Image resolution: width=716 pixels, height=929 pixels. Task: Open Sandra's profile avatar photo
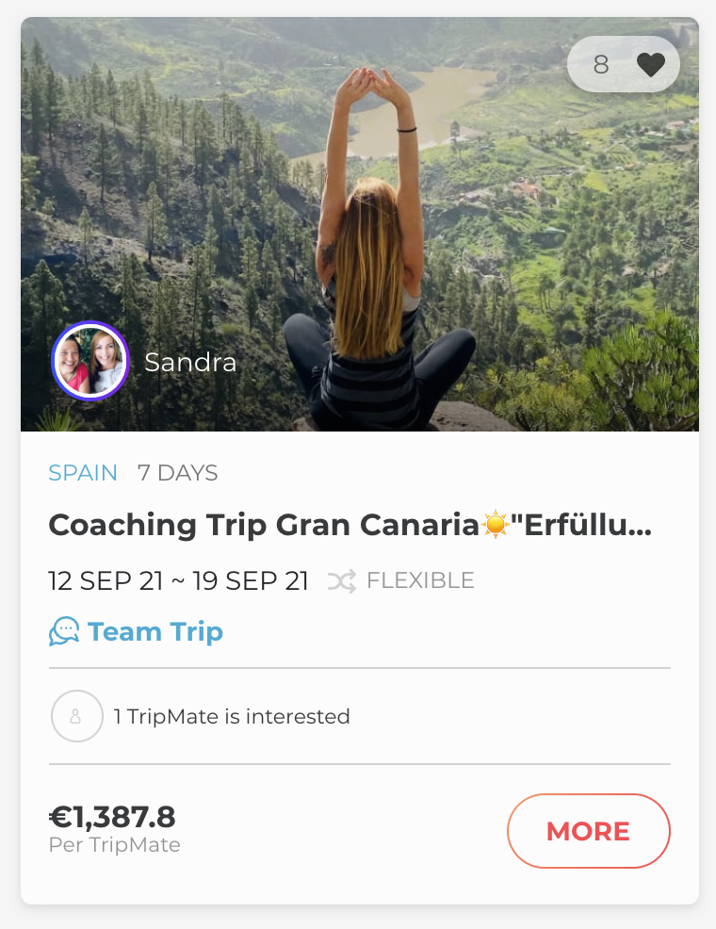coord(89,361)
